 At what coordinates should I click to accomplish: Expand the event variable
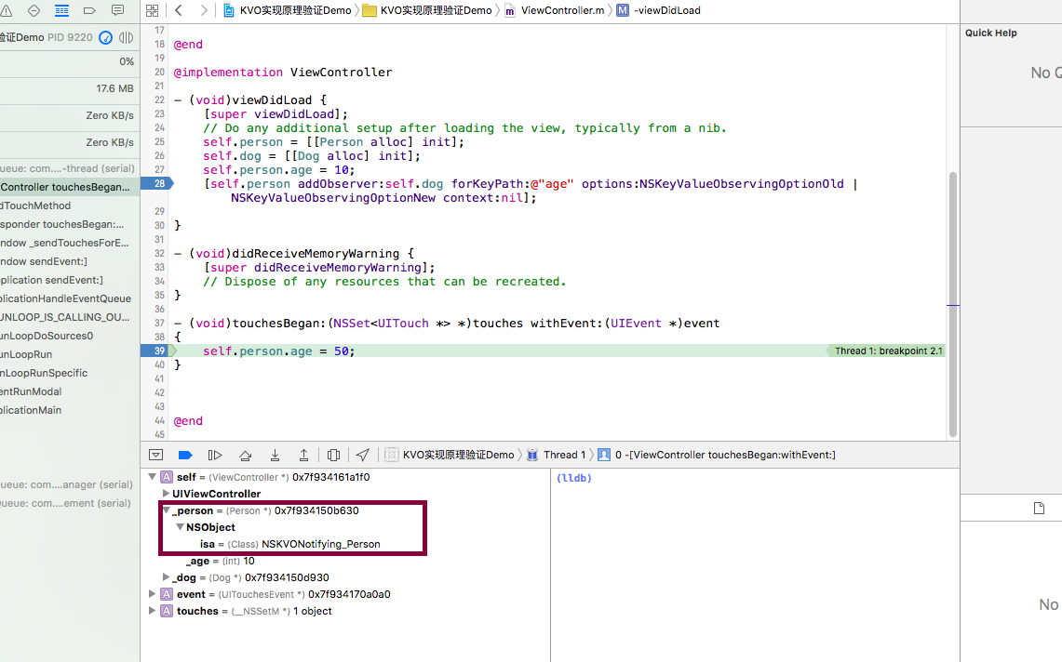tap(153, 593)
